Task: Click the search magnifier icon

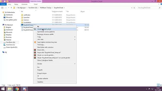Action: [x=159, y=8]
